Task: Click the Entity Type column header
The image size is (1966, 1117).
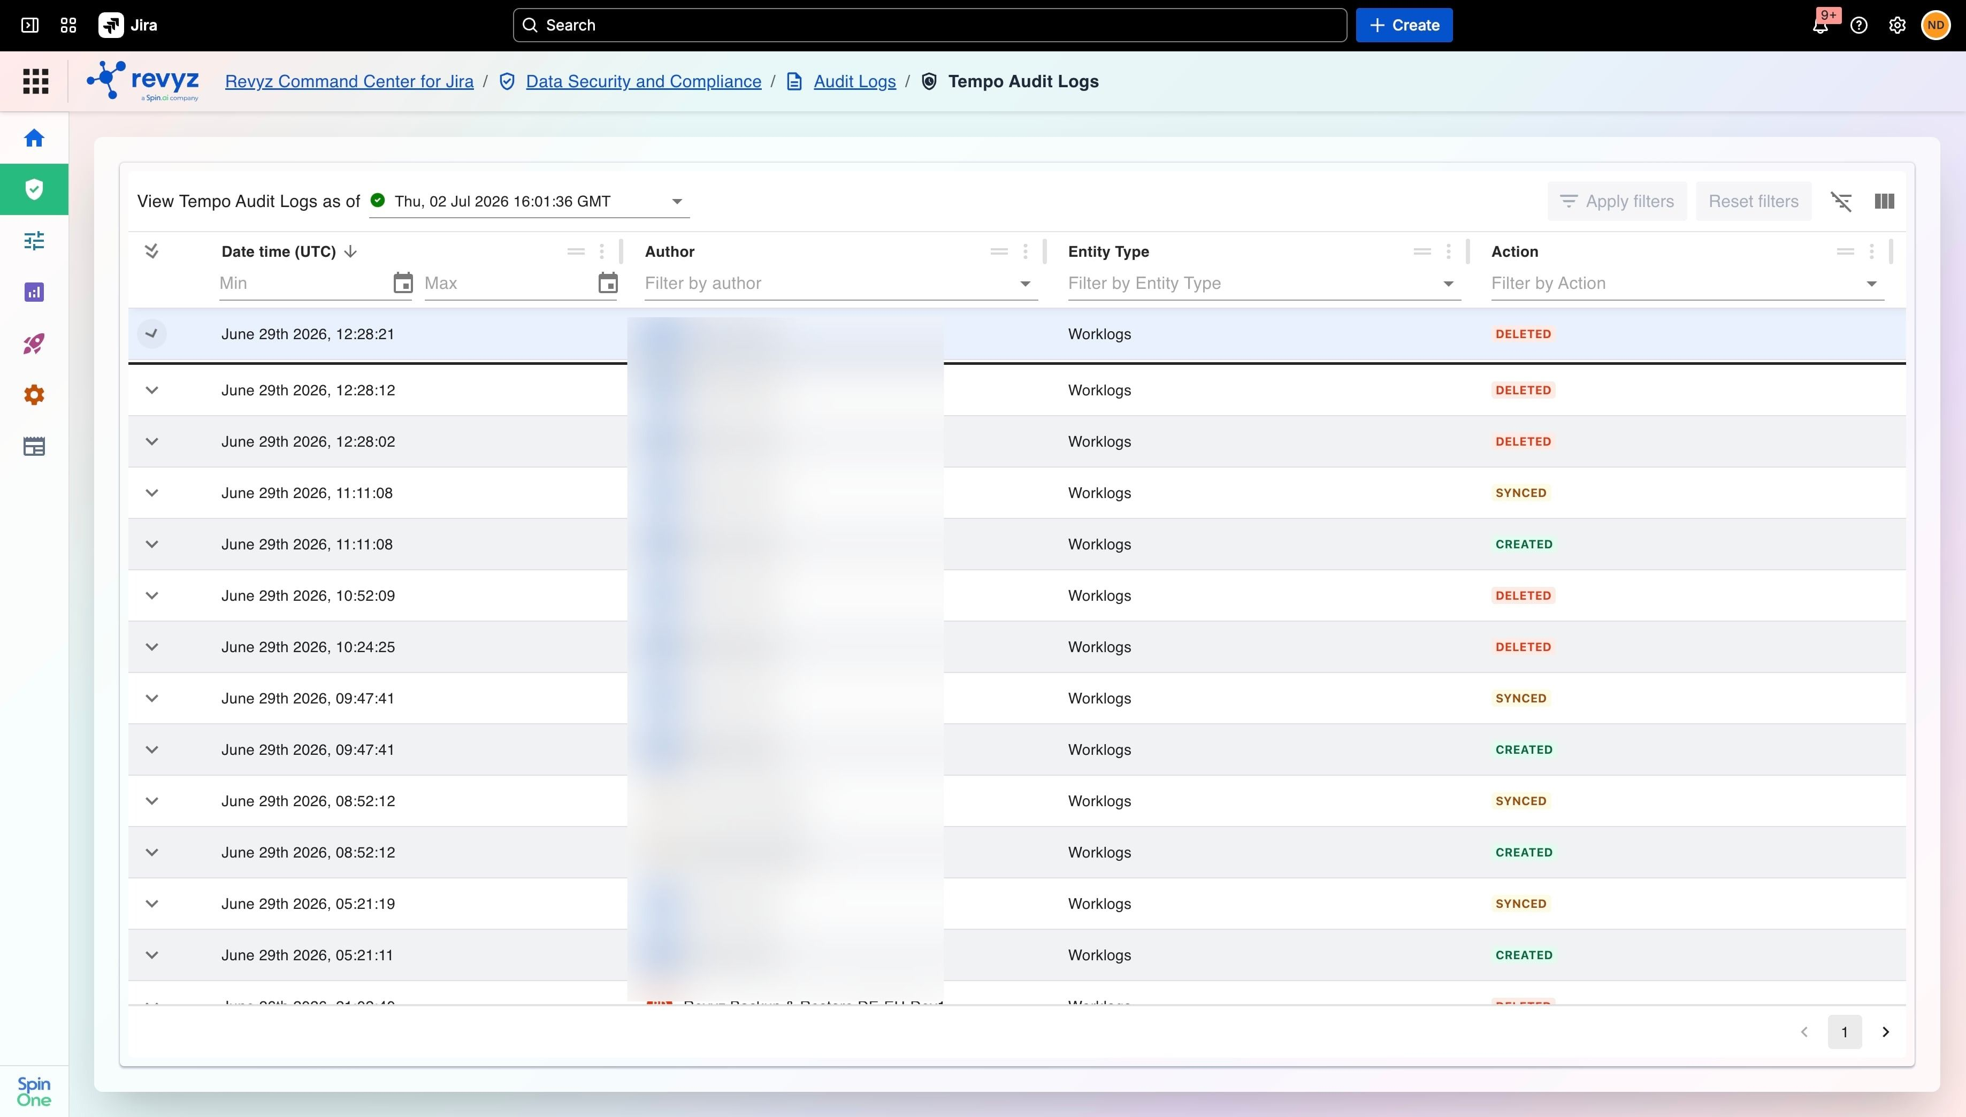Action: 1108,251
